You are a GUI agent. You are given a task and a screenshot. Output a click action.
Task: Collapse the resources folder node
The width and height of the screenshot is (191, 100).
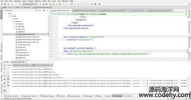[x=11, y=21]
